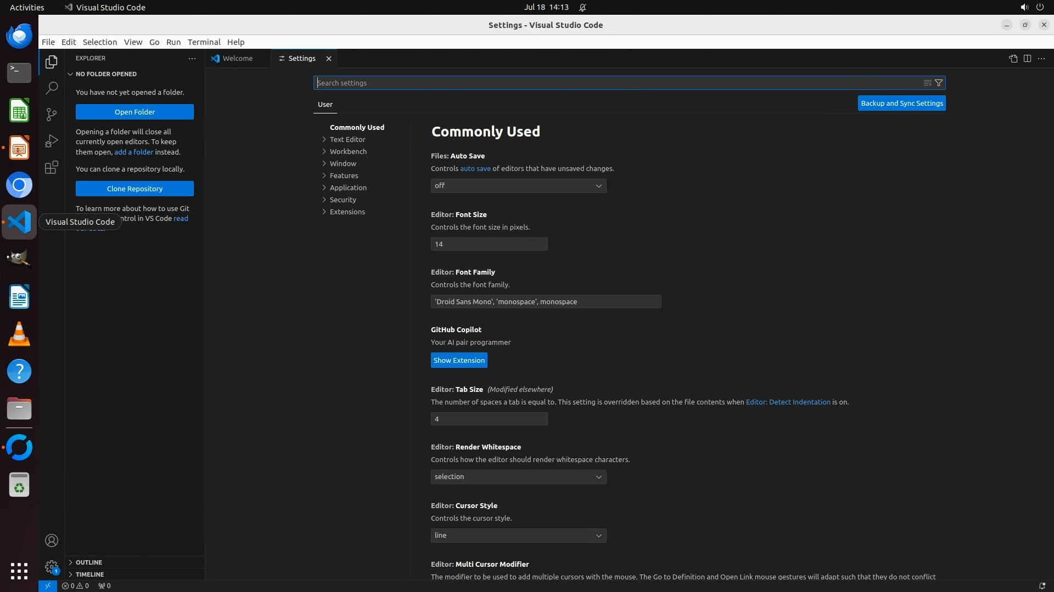Expand the Text Editor settings category
Viewport: 1054px width, 592px height.
pyautogui.click(x=347, y=139)
